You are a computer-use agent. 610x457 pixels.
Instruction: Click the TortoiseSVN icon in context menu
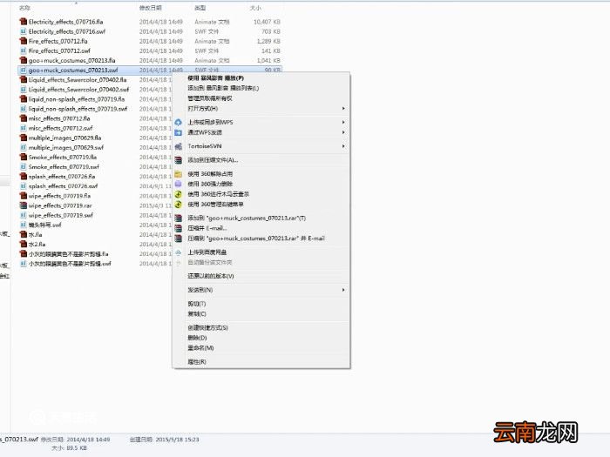click(x=179, y=146)
